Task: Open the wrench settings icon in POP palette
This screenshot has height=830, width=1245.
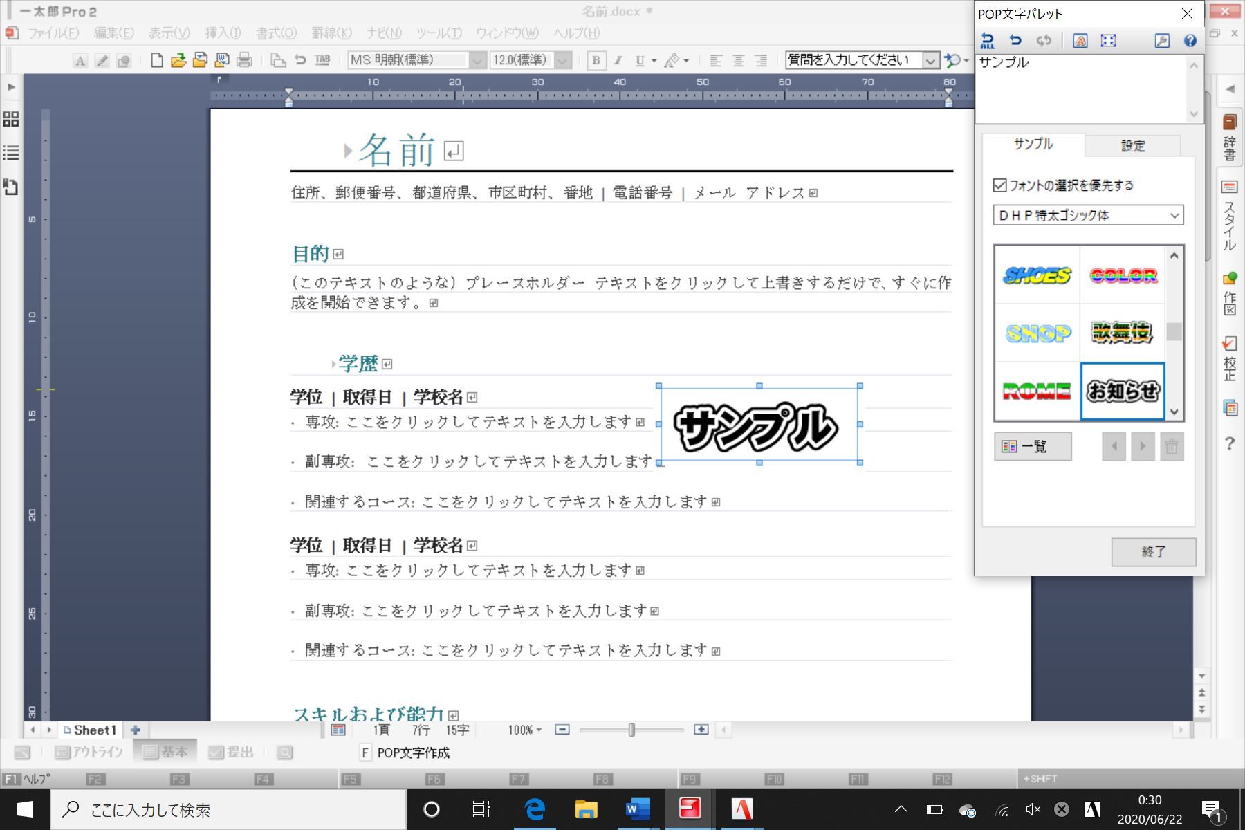Action: coord(1162,41)
